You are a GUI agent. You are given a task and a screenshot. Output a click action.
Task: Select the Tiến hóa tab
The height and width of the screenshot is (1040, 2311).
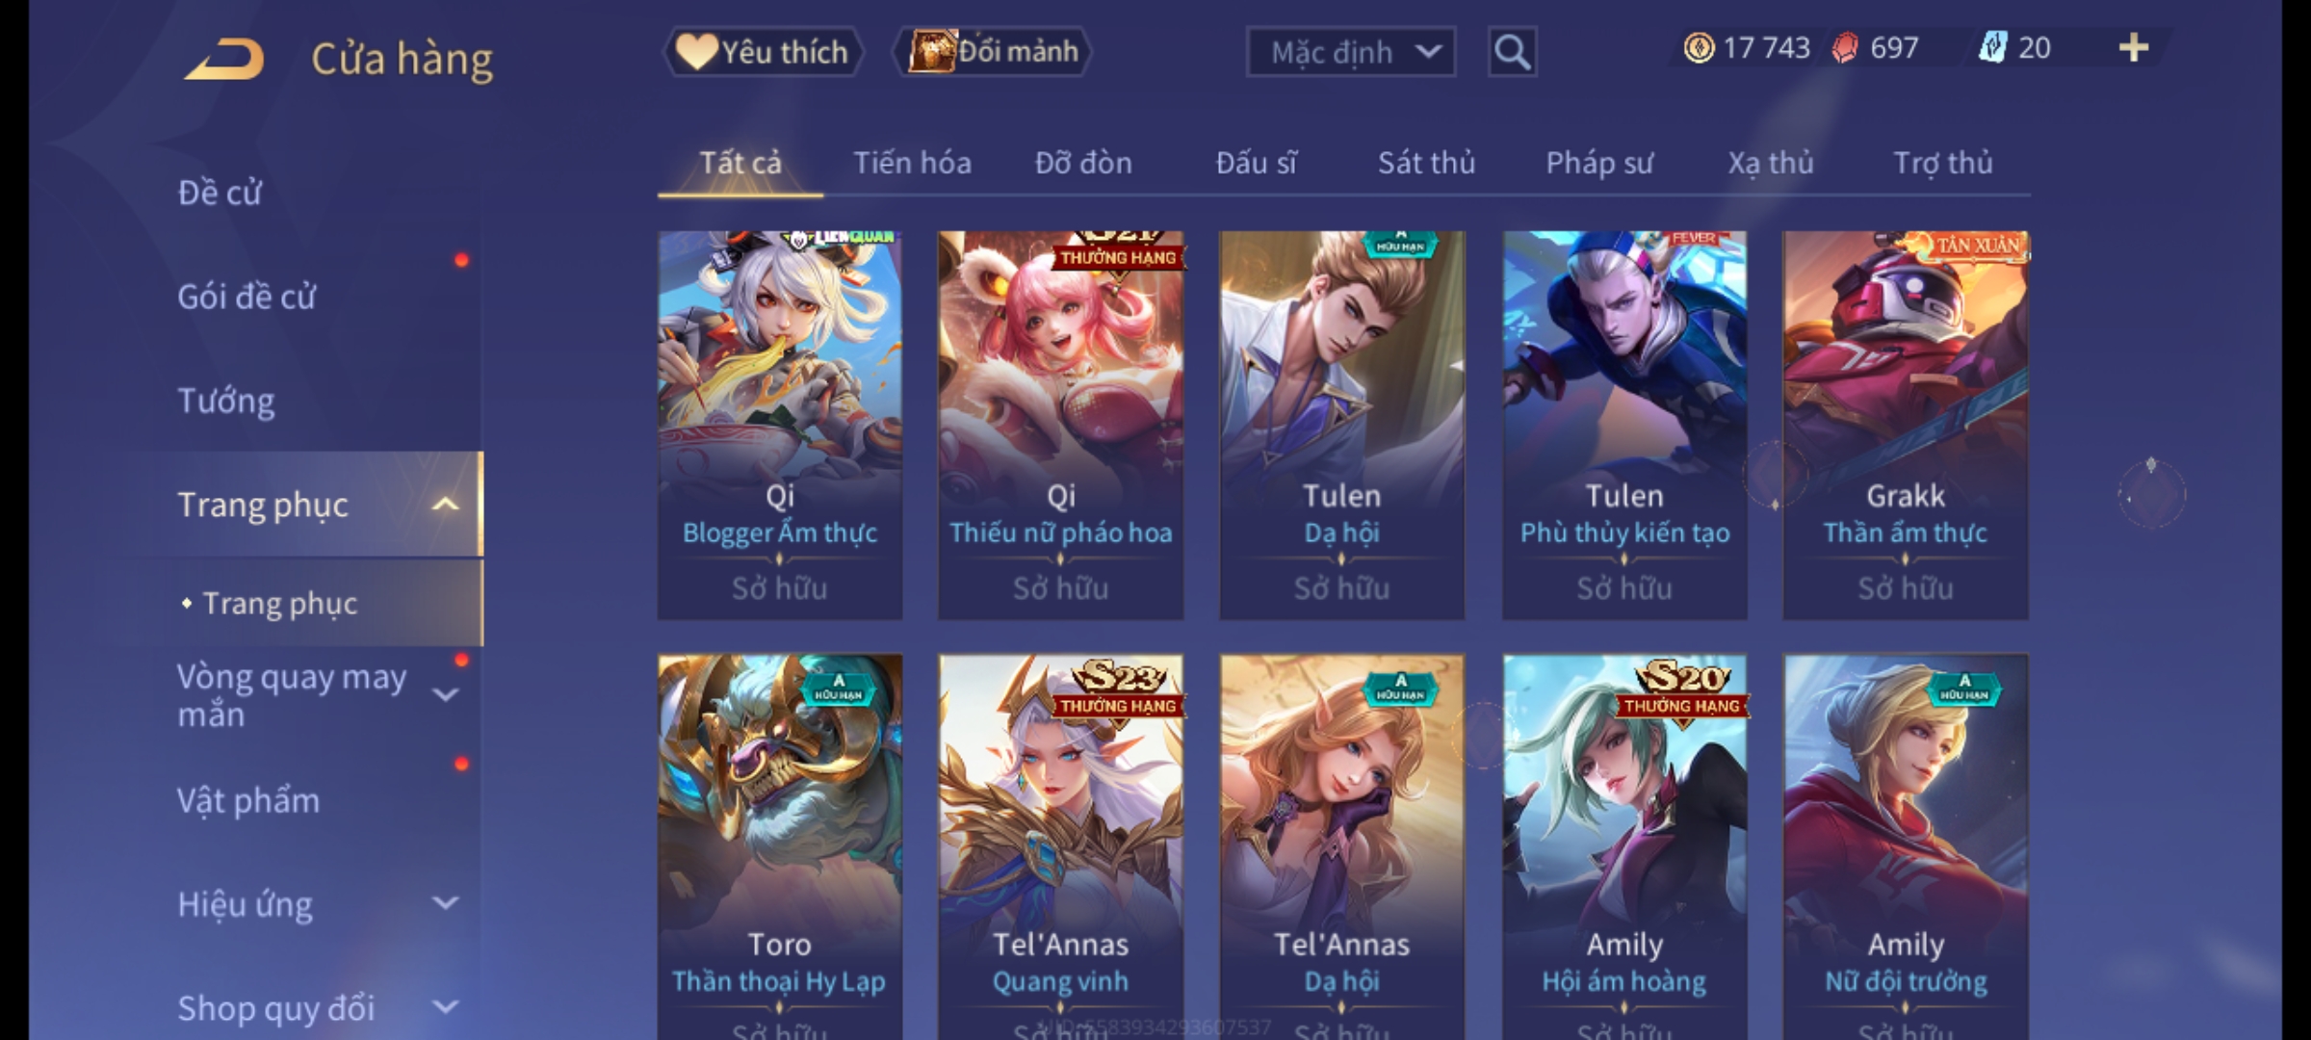click(x=912, y=163)
